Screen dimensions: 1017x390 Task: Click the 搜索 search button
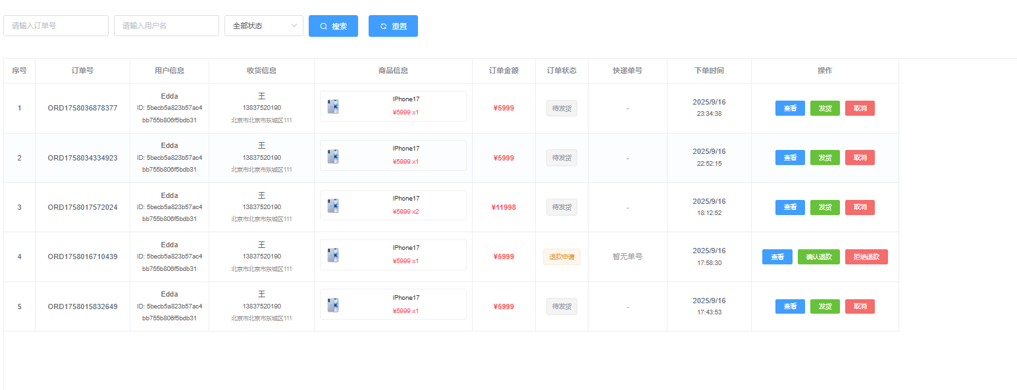[333, 26]
